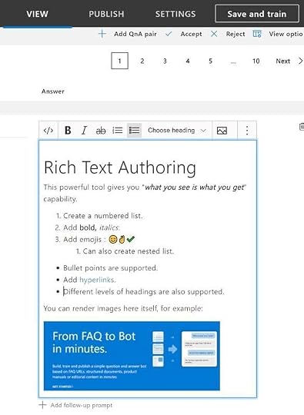Open the SETTINGS tab
The height and width of the screenshot is (415, 304).
(x=175, y=14)
